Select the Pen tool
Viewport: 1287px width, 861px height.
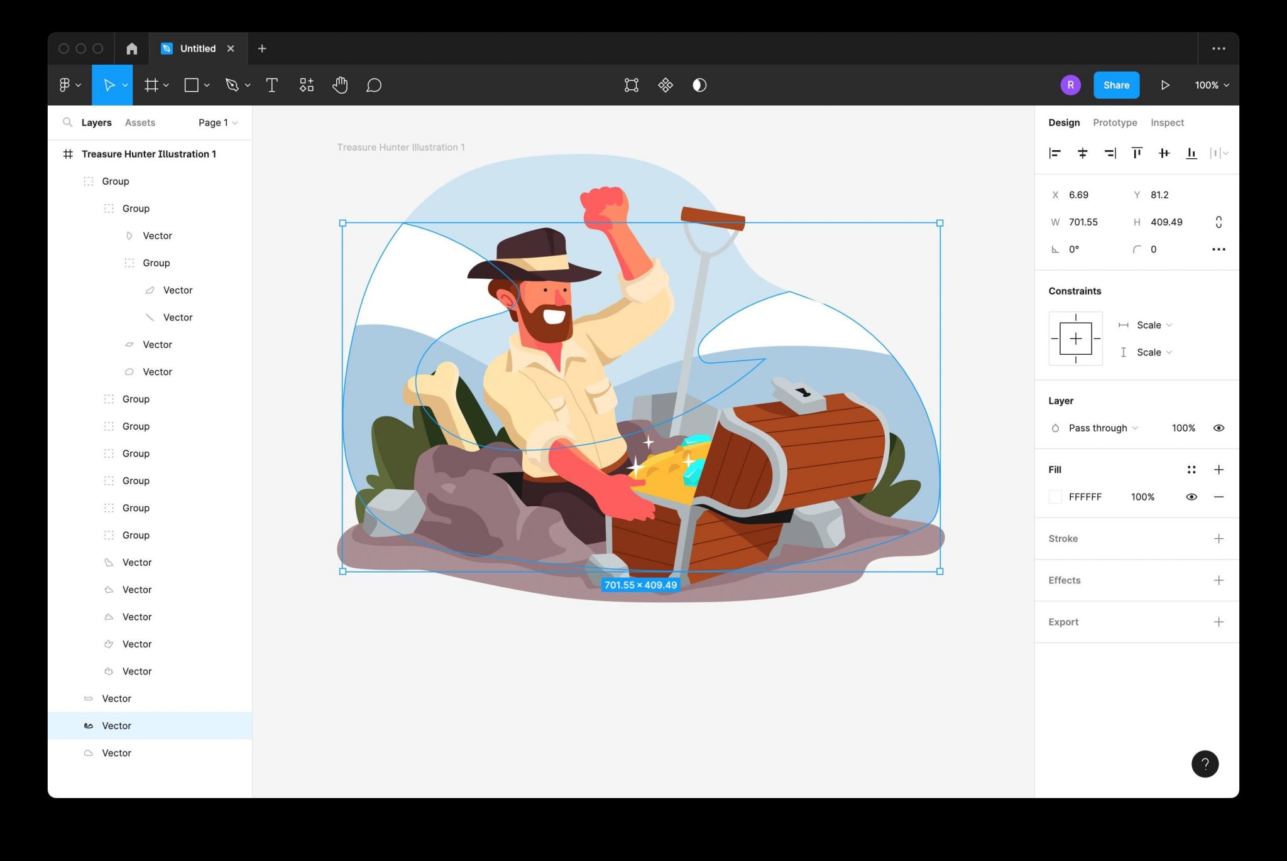[232, 85]
